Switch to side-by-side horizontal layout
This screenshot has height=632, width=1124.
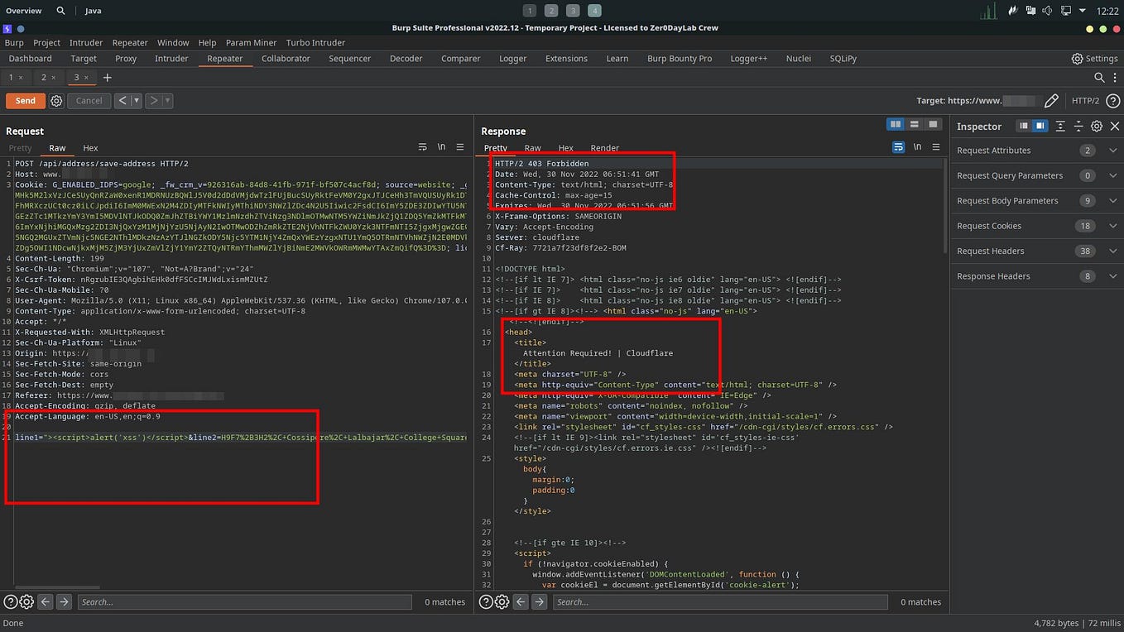click(895, 125)
